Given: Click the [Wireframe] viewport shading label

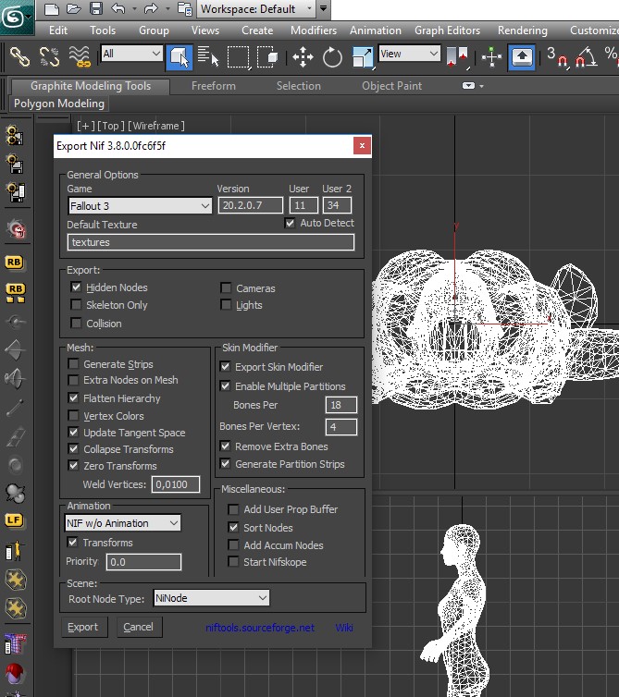Looking at the screenshot, I should pos(156,126).
